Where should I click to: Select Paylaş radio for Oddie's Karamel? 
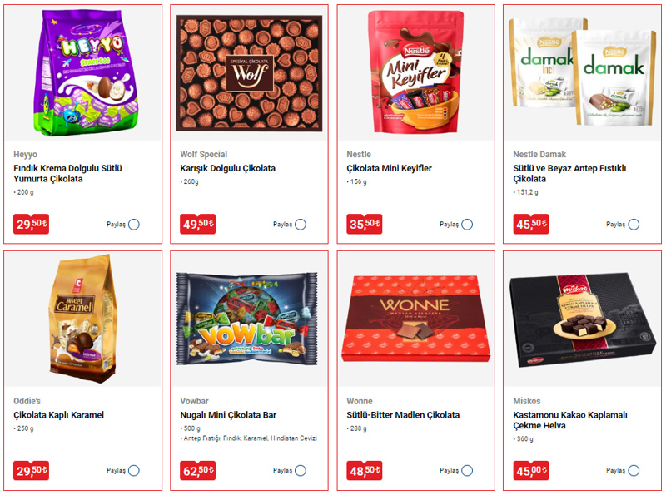pyautogui.click(x=134, y=470)
